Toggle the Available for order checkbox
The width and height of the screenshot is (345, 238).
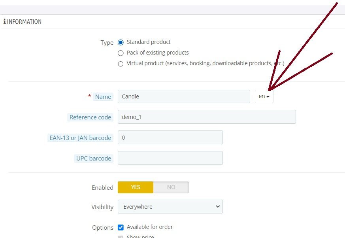click(121, 227)
